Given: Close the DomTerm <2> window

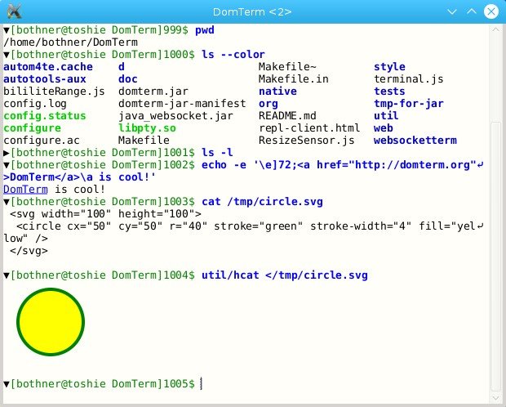Looking at the screenshot, I should (490, 12).
